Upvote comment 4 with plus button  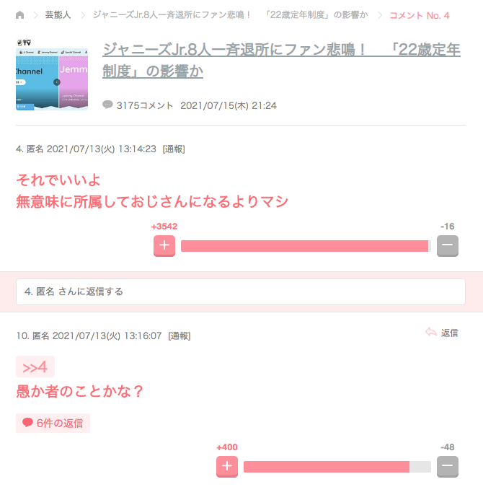(x=164, y=246)
